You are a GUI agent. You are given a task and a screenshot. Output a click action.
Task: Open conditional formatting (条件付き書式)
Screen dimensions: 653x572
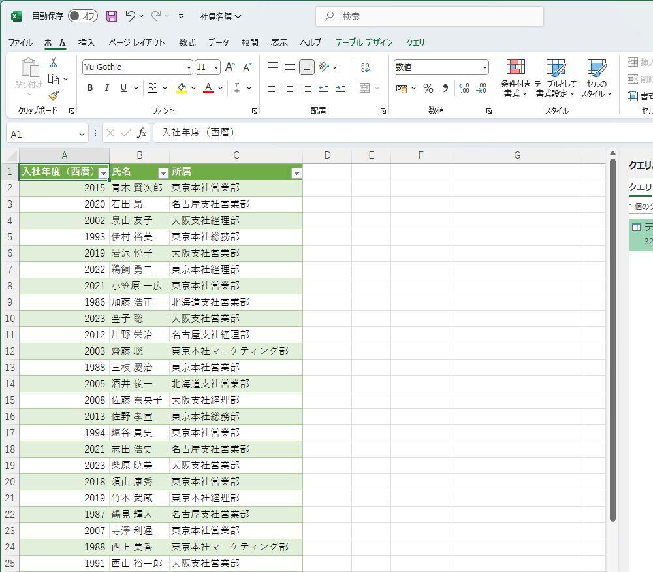coord(515,78)
